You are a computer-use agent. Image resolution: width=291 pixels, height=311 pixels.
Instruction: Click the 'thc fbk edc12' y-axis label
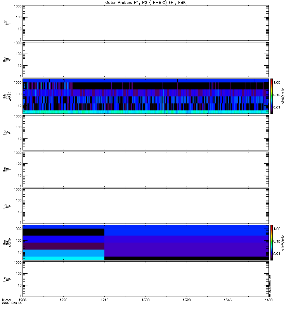5,242
